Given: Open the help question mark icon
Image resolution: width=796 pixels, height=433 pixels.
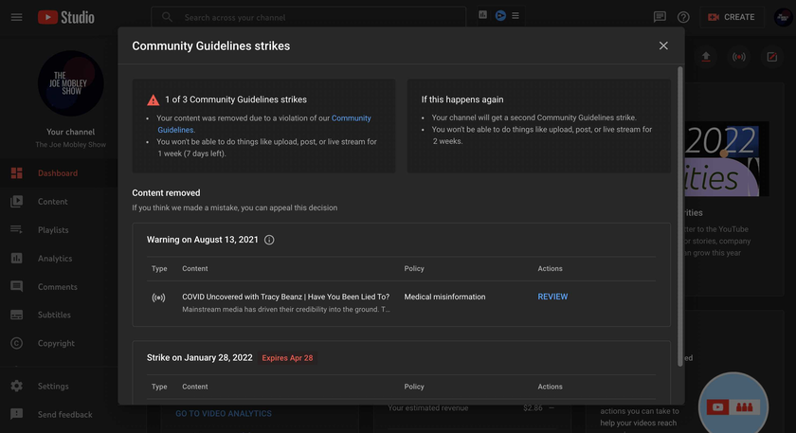Looking at the screenshot, I should pos(683,17).
